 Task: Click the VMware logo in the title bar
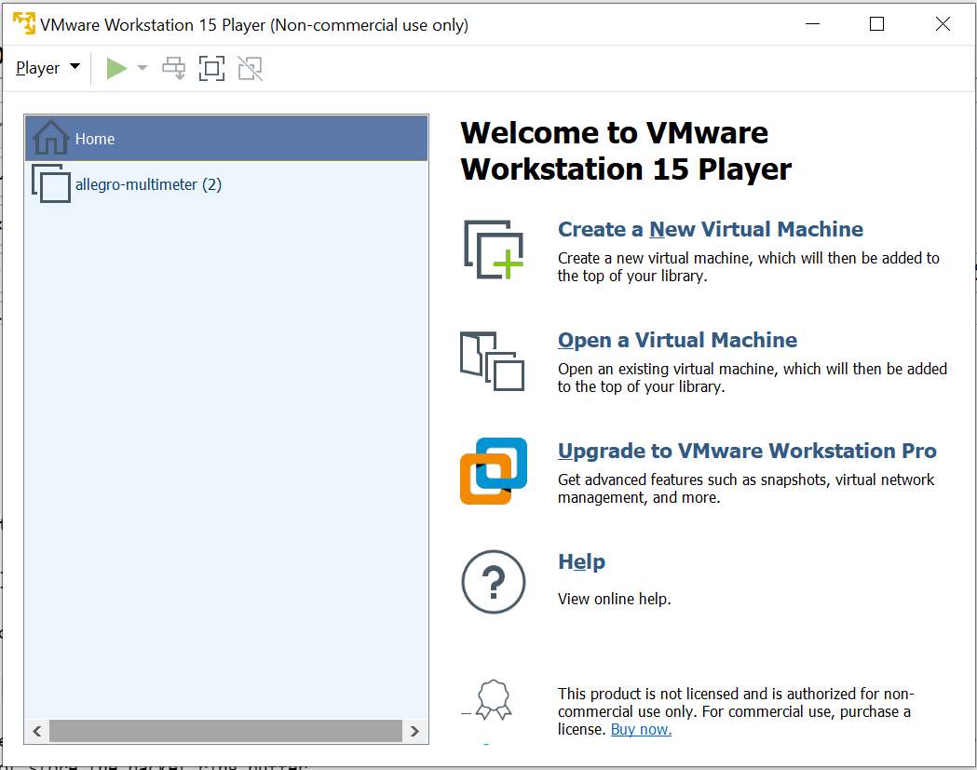click(24, 23)
